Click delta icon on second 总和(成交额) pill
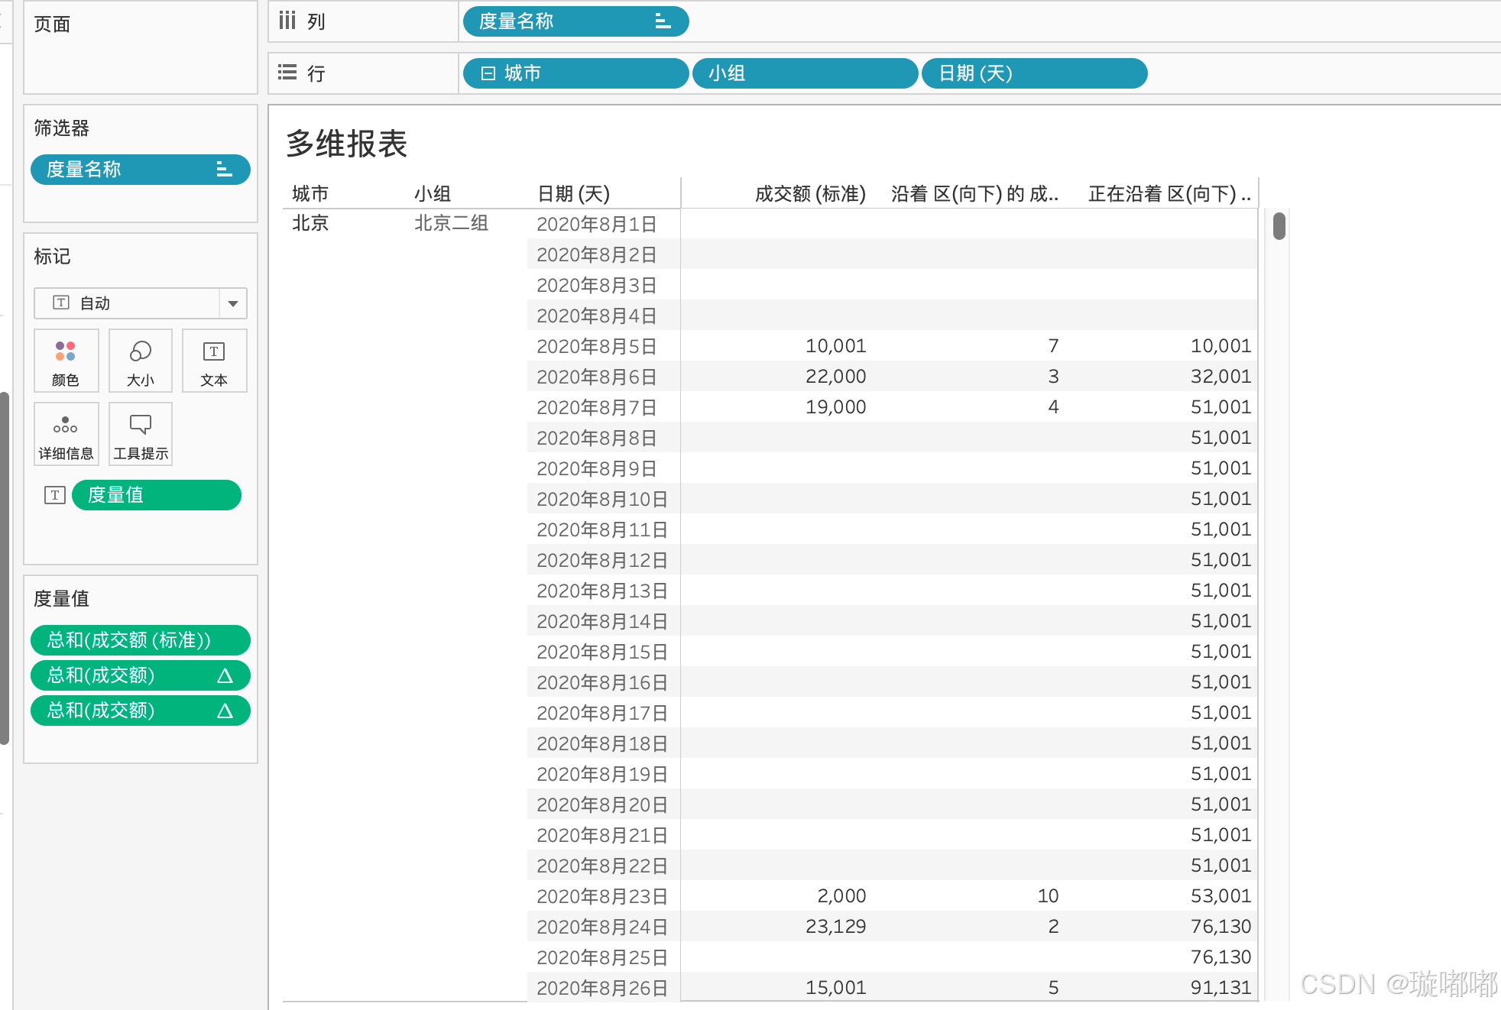Viewport: 1501px width, 1010px height. coord(225,675)
